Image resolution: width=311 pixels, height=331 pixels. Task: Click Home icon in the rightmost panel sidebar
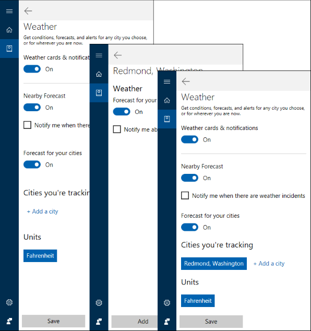pyautogui.click(x=167, y=100)
